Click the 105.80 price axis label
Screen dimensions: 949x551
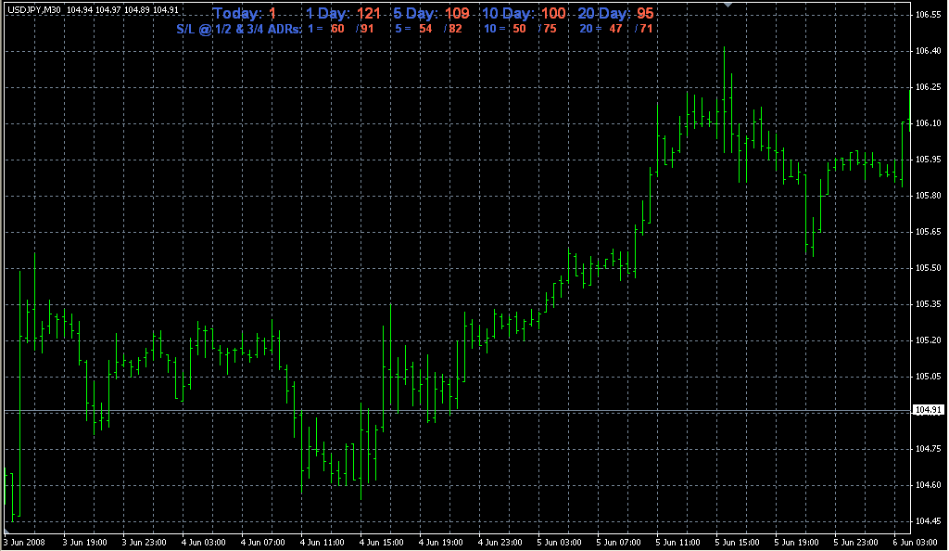pos(928,196)
